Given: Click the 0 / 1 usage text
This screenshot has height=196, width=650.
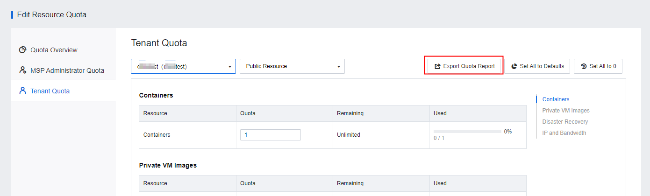Looking at the screenshot, I should coord(439,138).
